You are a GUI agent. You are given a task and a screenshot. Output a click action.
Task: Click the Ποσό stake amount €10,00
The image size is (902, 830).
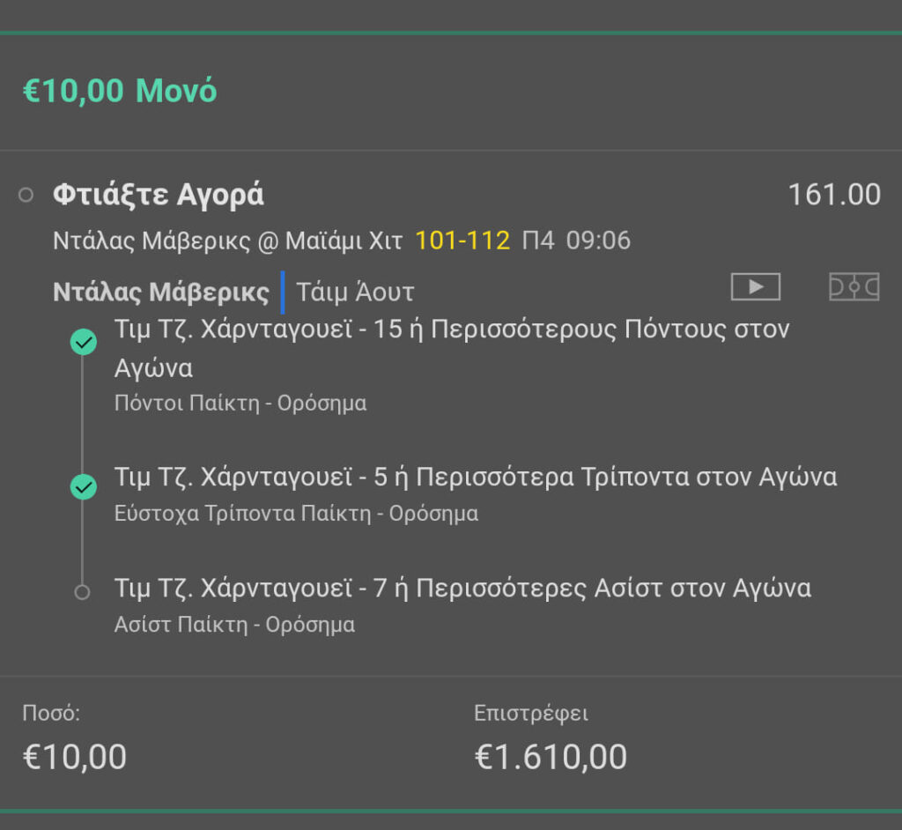(75, 757)
